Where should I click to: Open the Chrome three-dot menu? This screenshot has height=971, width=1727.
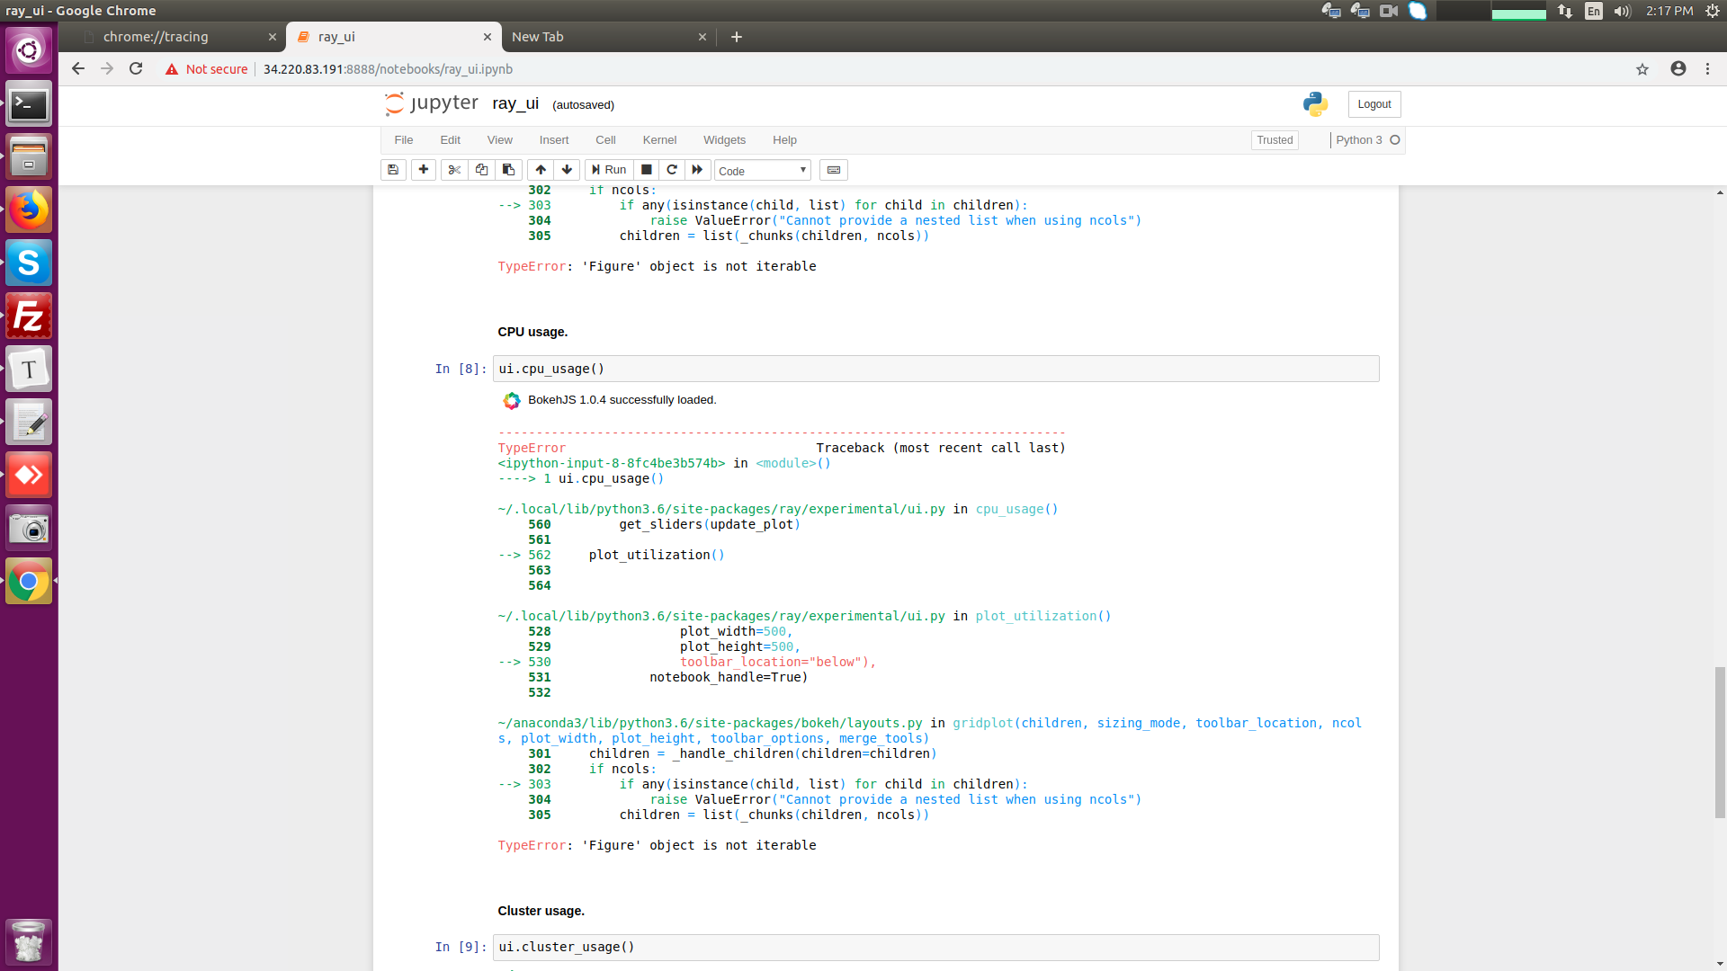click(1707, 69)
